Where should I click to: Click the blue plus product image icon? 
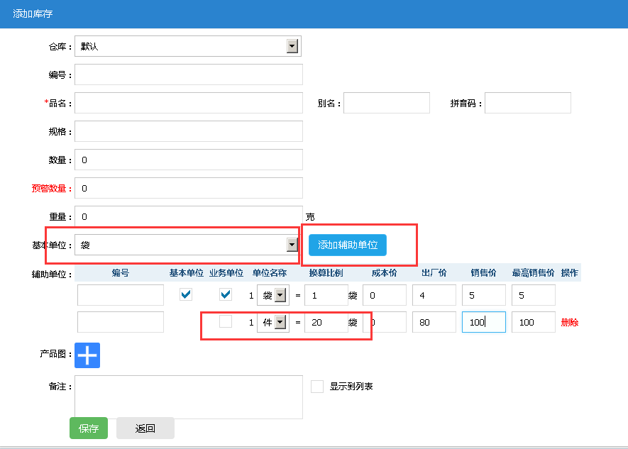pos(87,355)
